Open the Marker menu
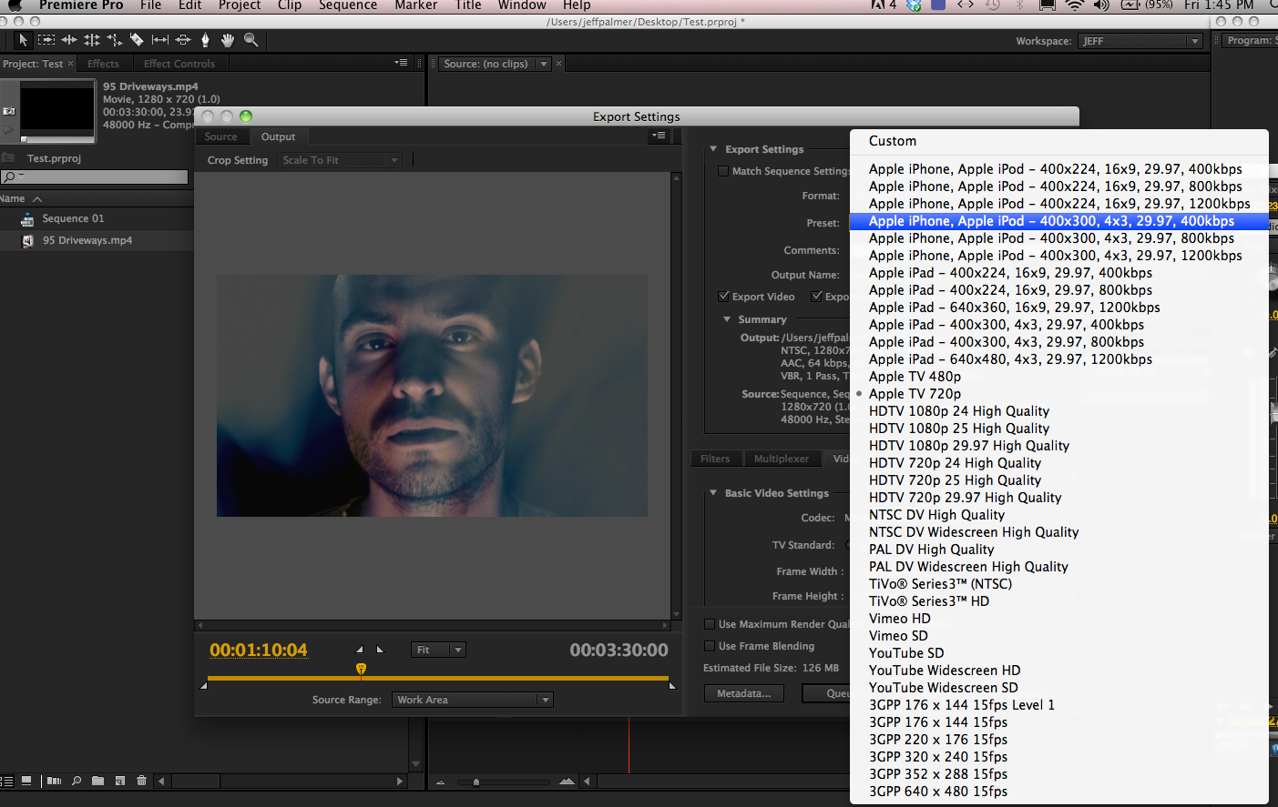The width and height of the screenshot is (1278, 807). pyautogui.click(x=416, y=5)
